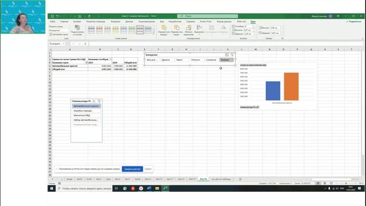Open the pivot row labels filter dropdown
This screenshot has width=366, height=206.
click(86, 62)
